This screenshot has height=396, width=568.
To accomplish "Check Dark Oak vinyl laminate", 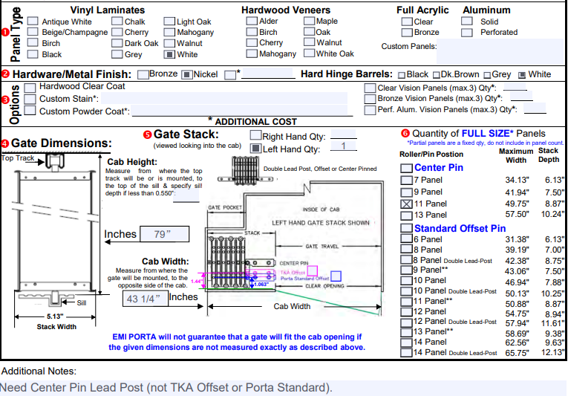I will (x=117, y=43).
